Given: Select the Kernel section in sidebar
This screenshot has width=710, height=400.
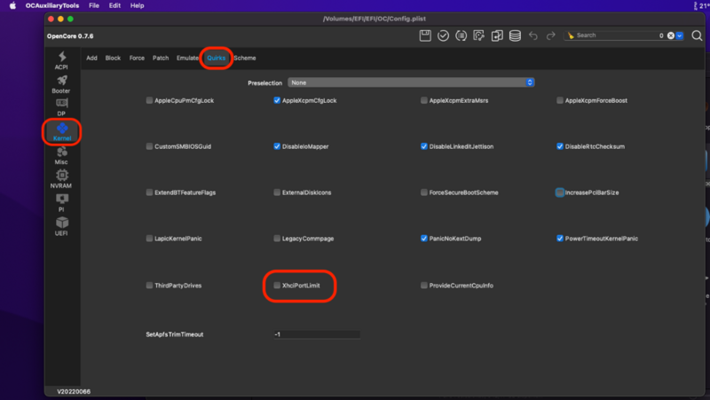Looking at the screenshot, I should click(62, 131).
